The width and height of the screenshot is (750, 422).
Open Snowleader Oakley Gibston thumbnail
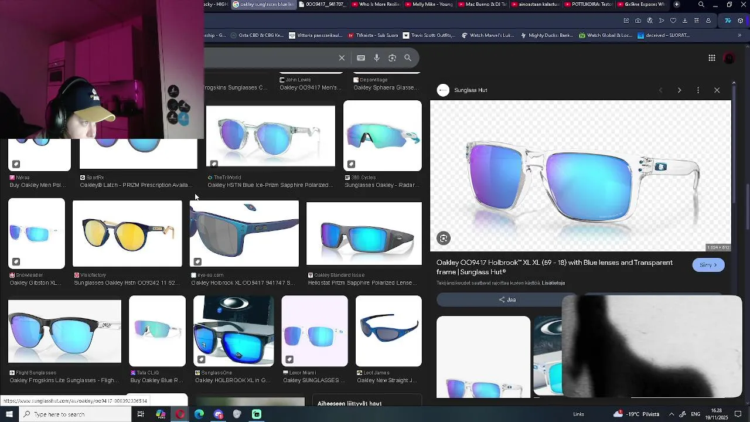pyautogui.click(x=36, y=233)
